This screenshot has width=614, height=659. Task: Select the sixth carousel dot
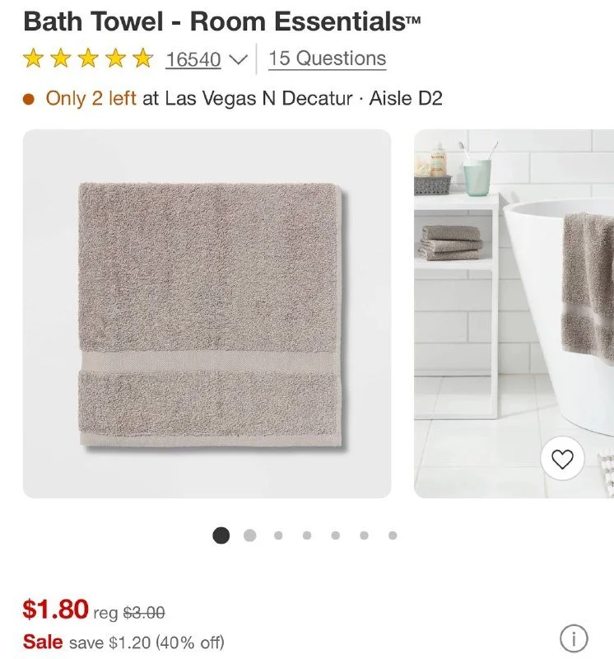tap(364, 535)
